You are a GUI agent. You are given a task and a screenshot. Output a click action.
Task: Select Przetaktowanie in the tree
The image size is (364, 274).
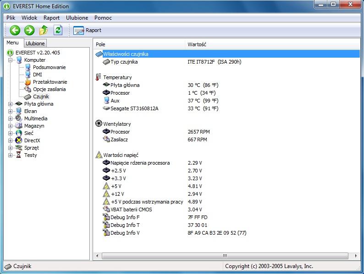[x=50, y=82]
